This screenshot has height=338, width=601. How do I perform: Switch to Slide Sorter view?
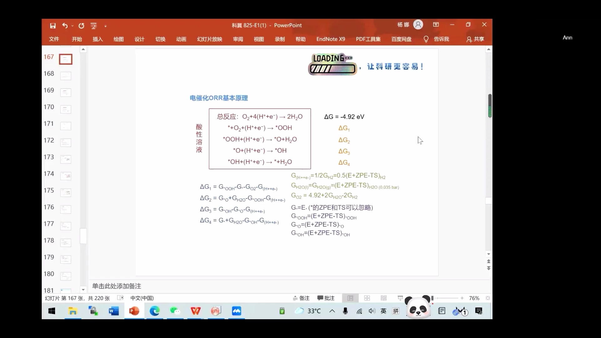(367, 298)
